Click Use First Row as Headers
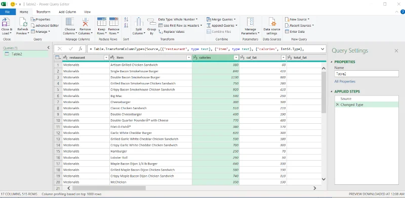This screenshot has height=198, width=405. (x=180, y=26)
